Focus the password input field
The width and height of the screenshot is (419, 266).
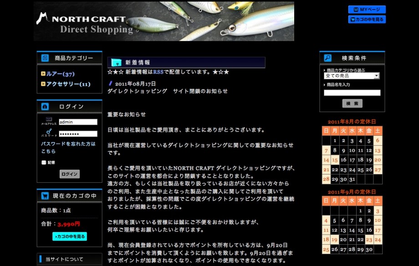point(78,134)
